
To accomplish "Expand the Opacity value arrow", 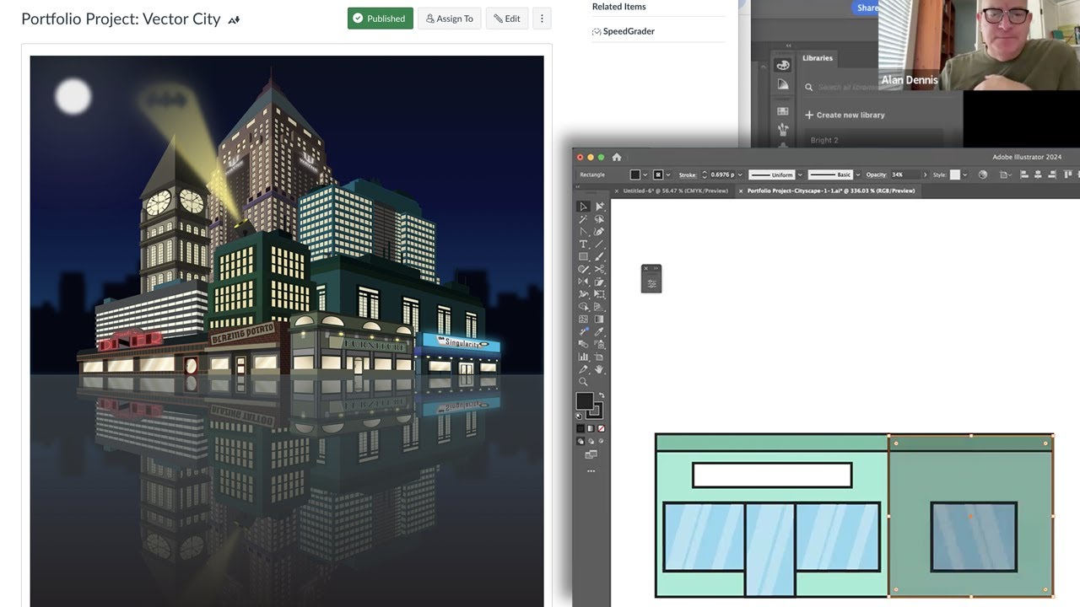I will click(925, 175).
